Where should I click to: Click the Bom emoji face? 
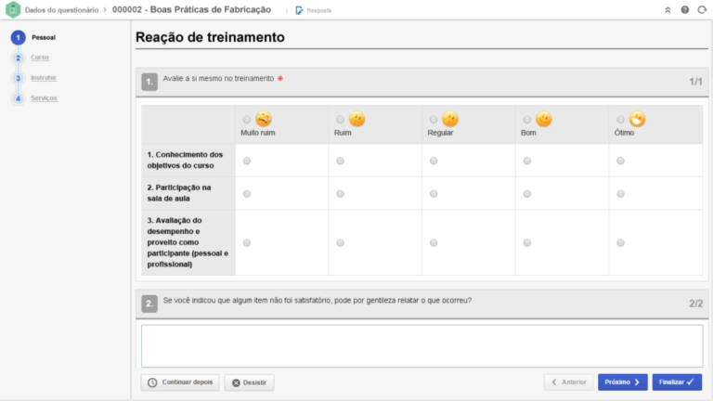click(544, 119)
